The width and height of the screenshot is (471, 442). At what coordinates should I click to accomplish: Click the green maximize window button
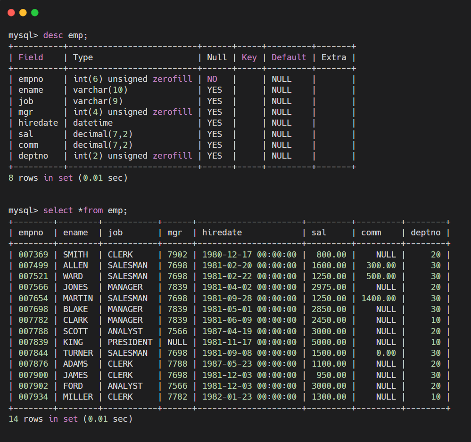pyautogui.click(x=35, y=13)
